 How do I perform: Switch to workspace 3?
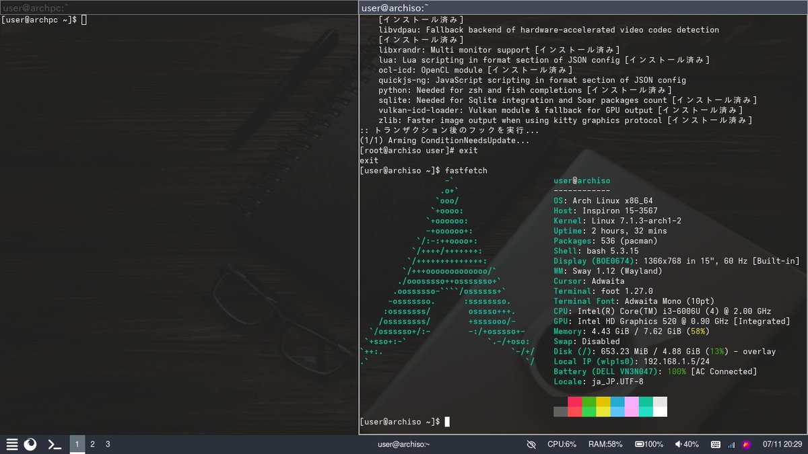click(x=108, y=444)
